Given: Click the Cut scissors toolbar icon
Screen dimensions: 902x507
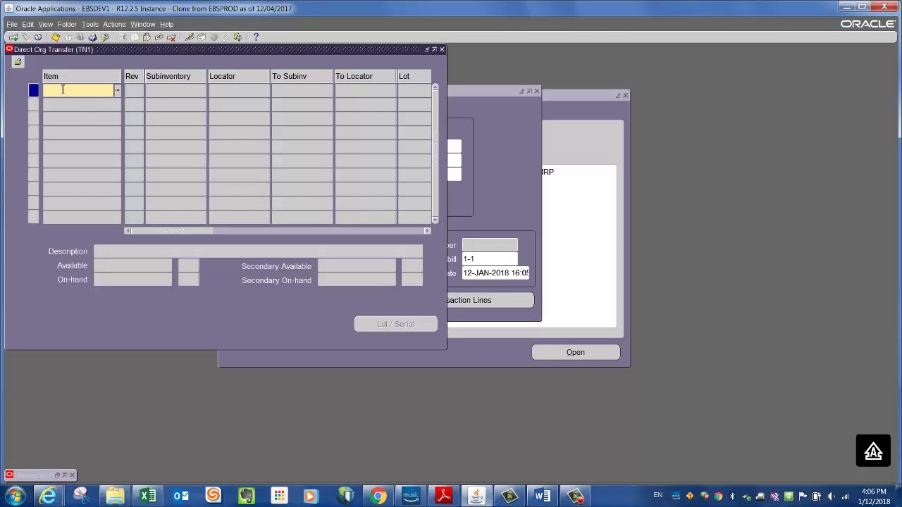Looking at the screenshot, I should (123, 37).
